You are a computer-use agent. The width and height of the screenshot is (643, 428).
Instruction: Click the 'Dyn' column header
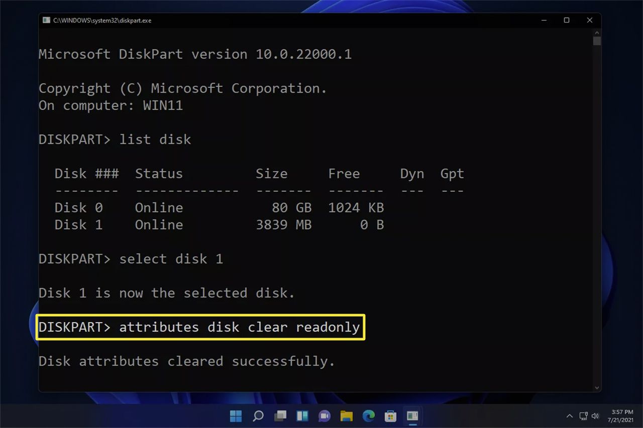coord(412,175)
